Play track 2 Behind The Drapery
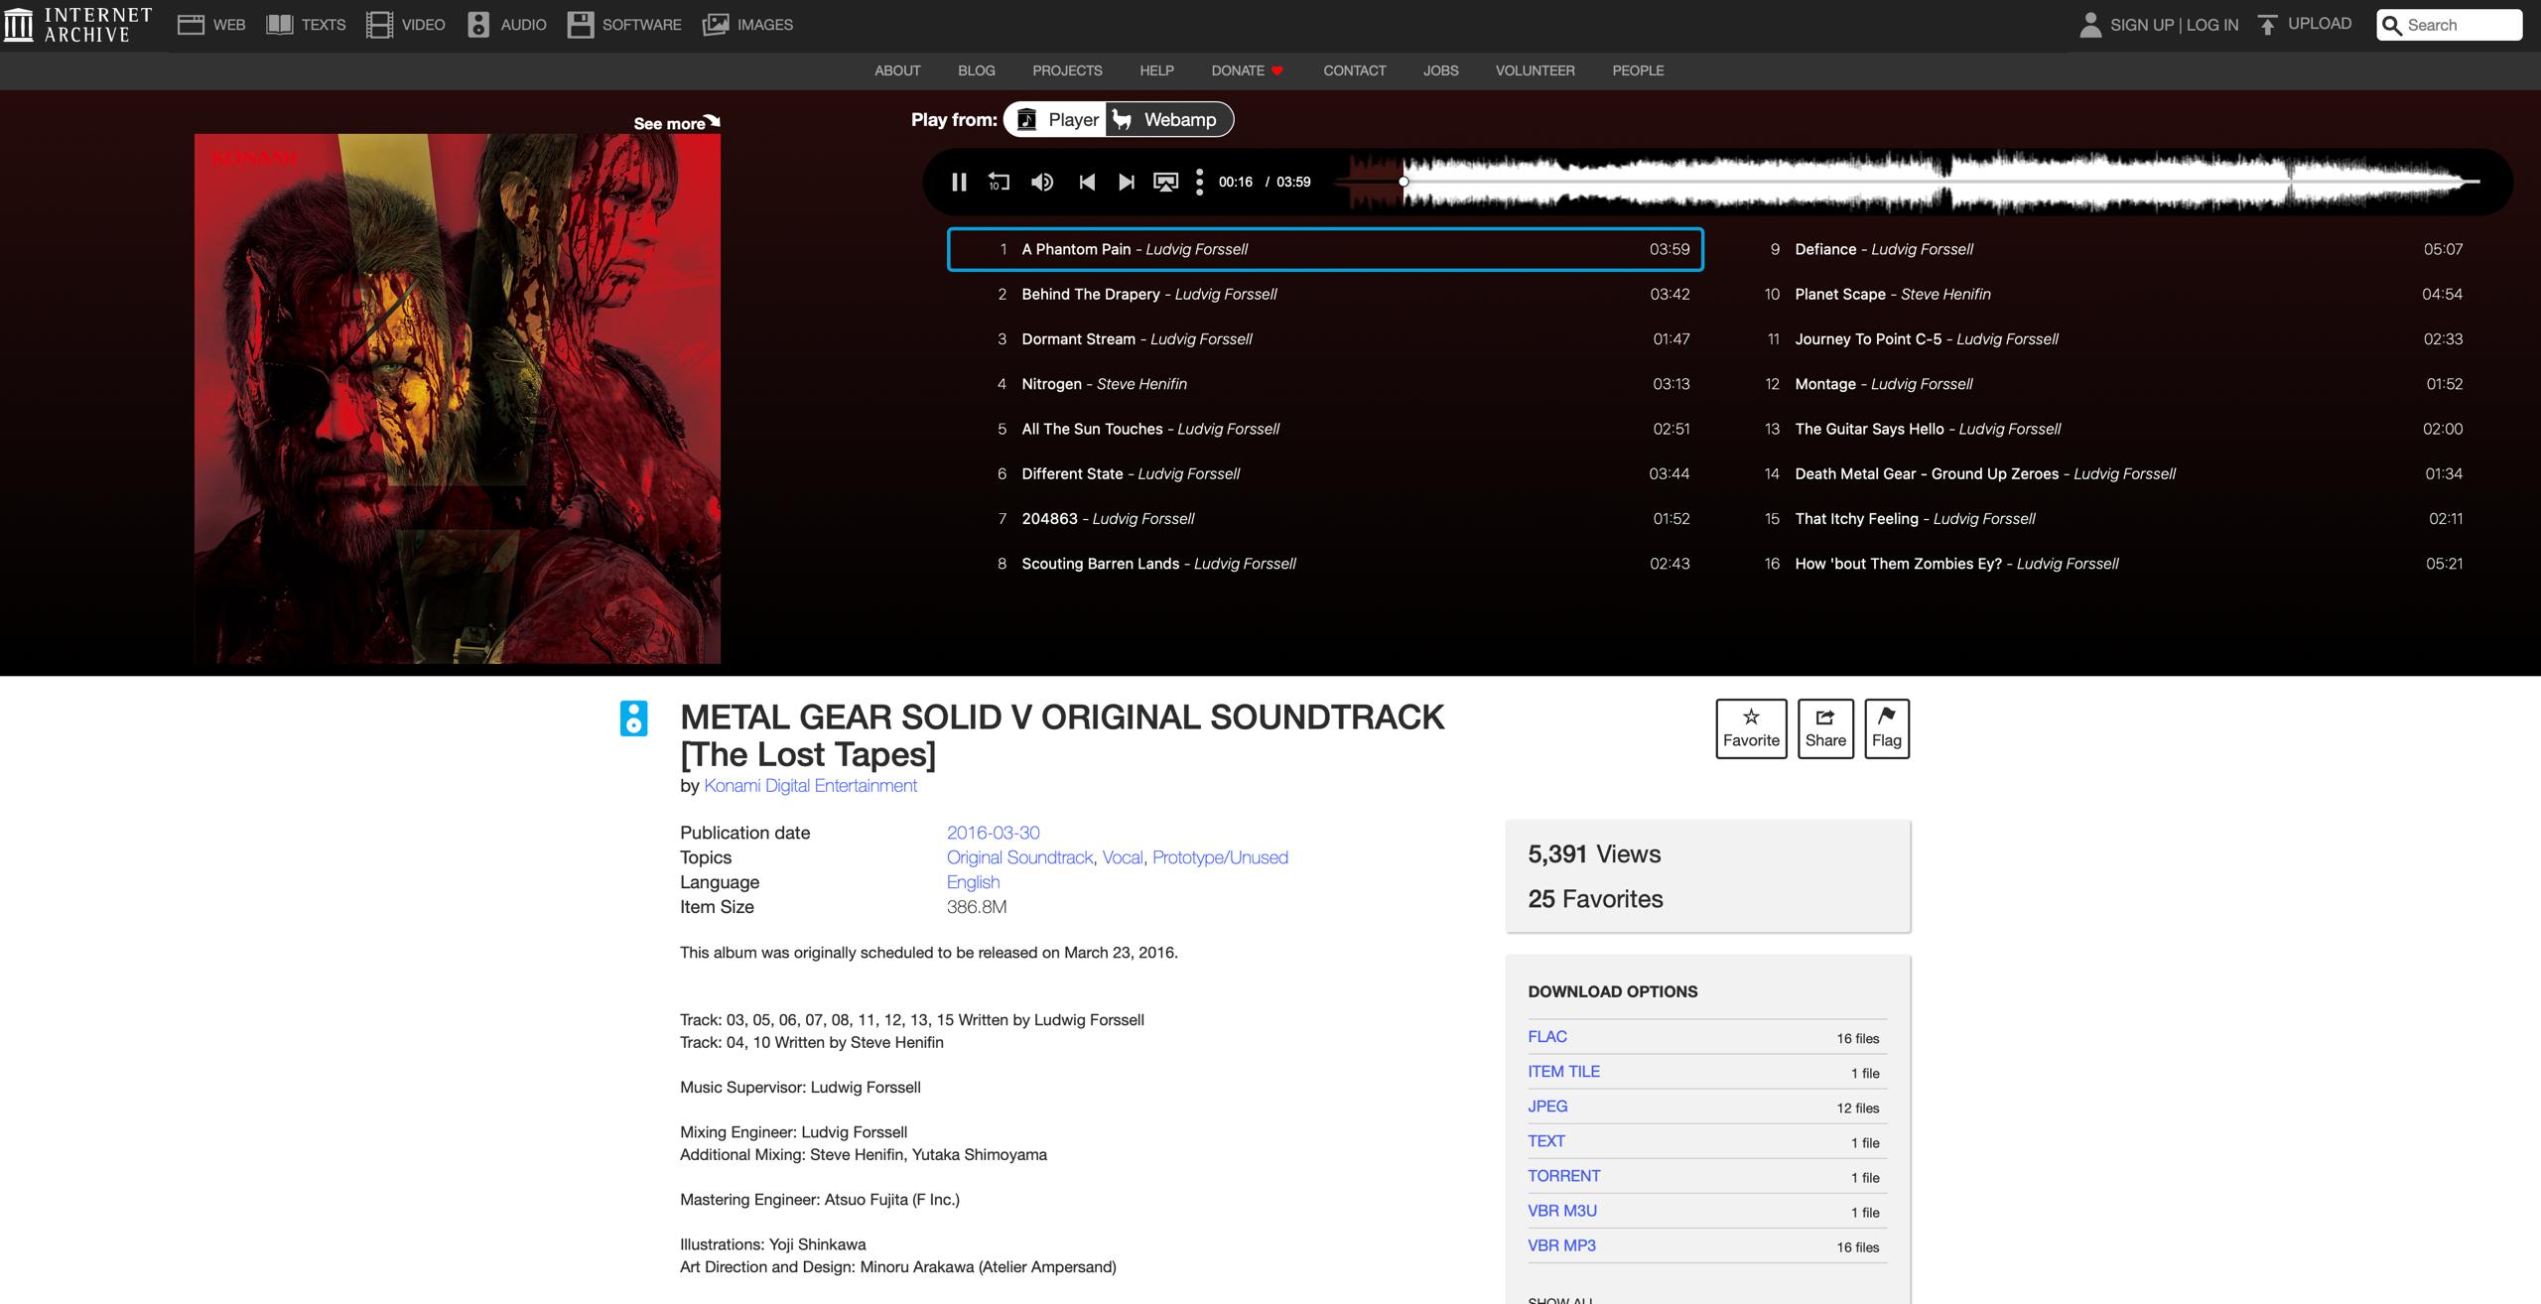The width and height of the screenshot is (2541, 1304). click(1326, 294)
